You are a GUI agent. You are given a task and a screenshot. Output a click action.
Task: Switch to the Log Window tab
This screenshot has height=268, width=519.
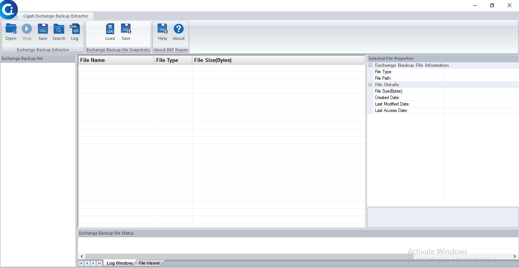tap(119, 263)
